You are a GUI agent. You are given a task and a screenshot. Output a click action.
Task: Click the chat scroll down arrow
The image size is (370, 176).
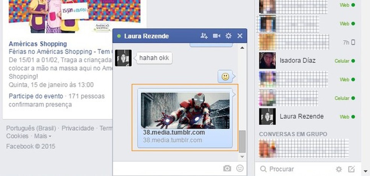point(242,156)
